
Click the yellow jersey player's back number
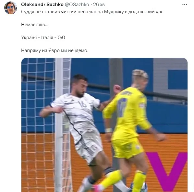point(122,107)
